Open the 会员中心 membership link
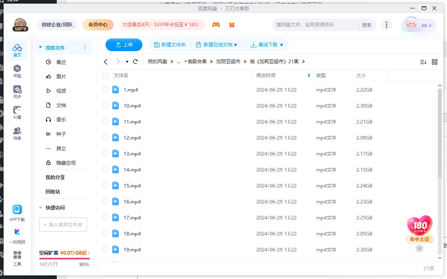This screenshot has width=447, height=279. tap(98, 24)
